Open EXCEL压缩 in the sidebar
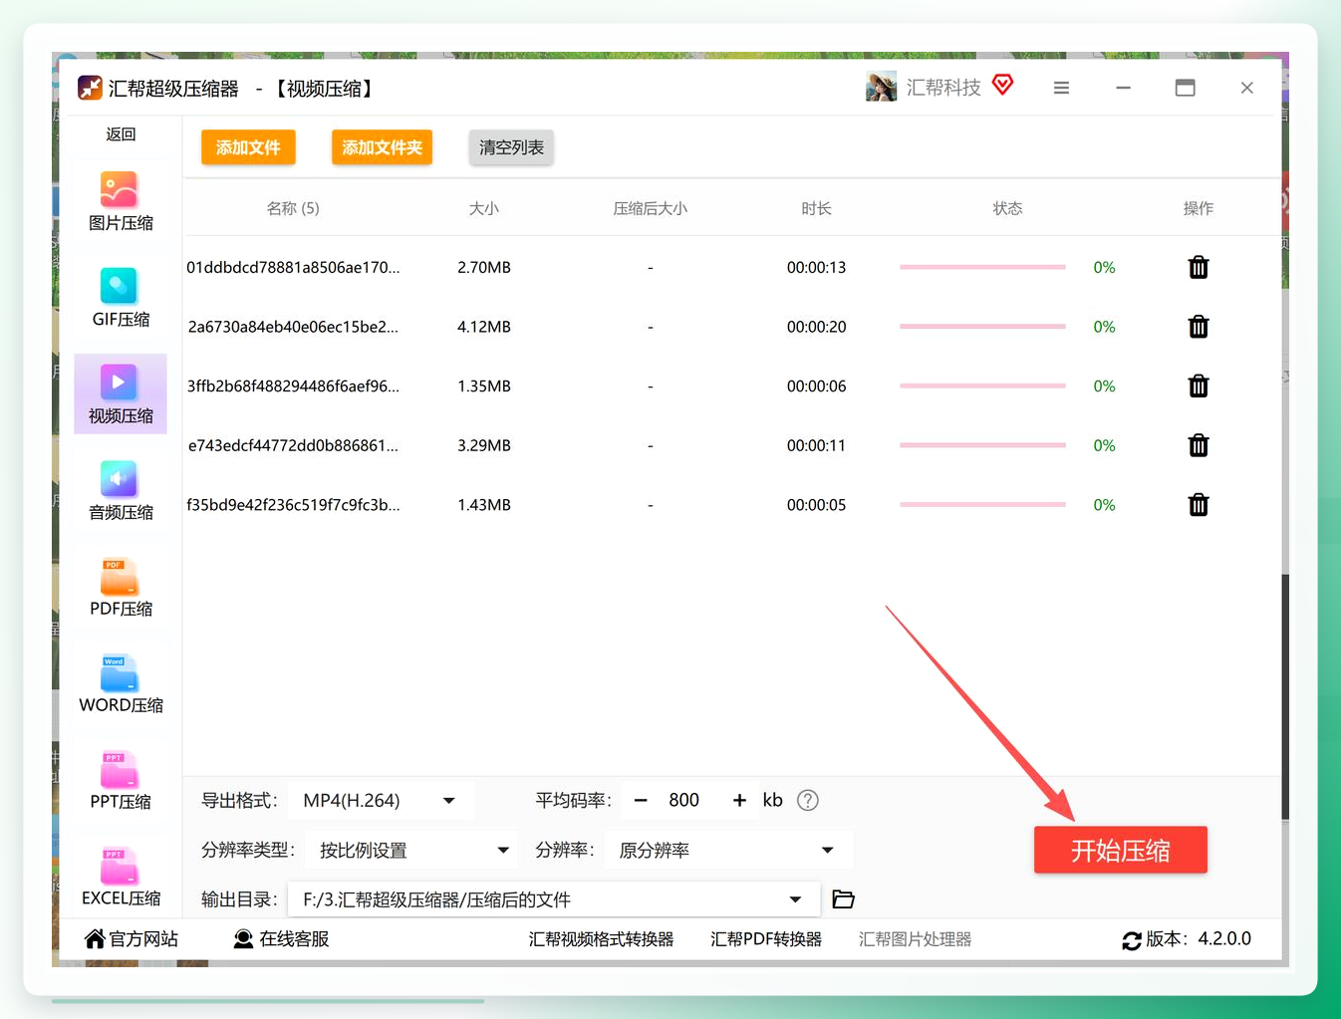 (121, 878)
